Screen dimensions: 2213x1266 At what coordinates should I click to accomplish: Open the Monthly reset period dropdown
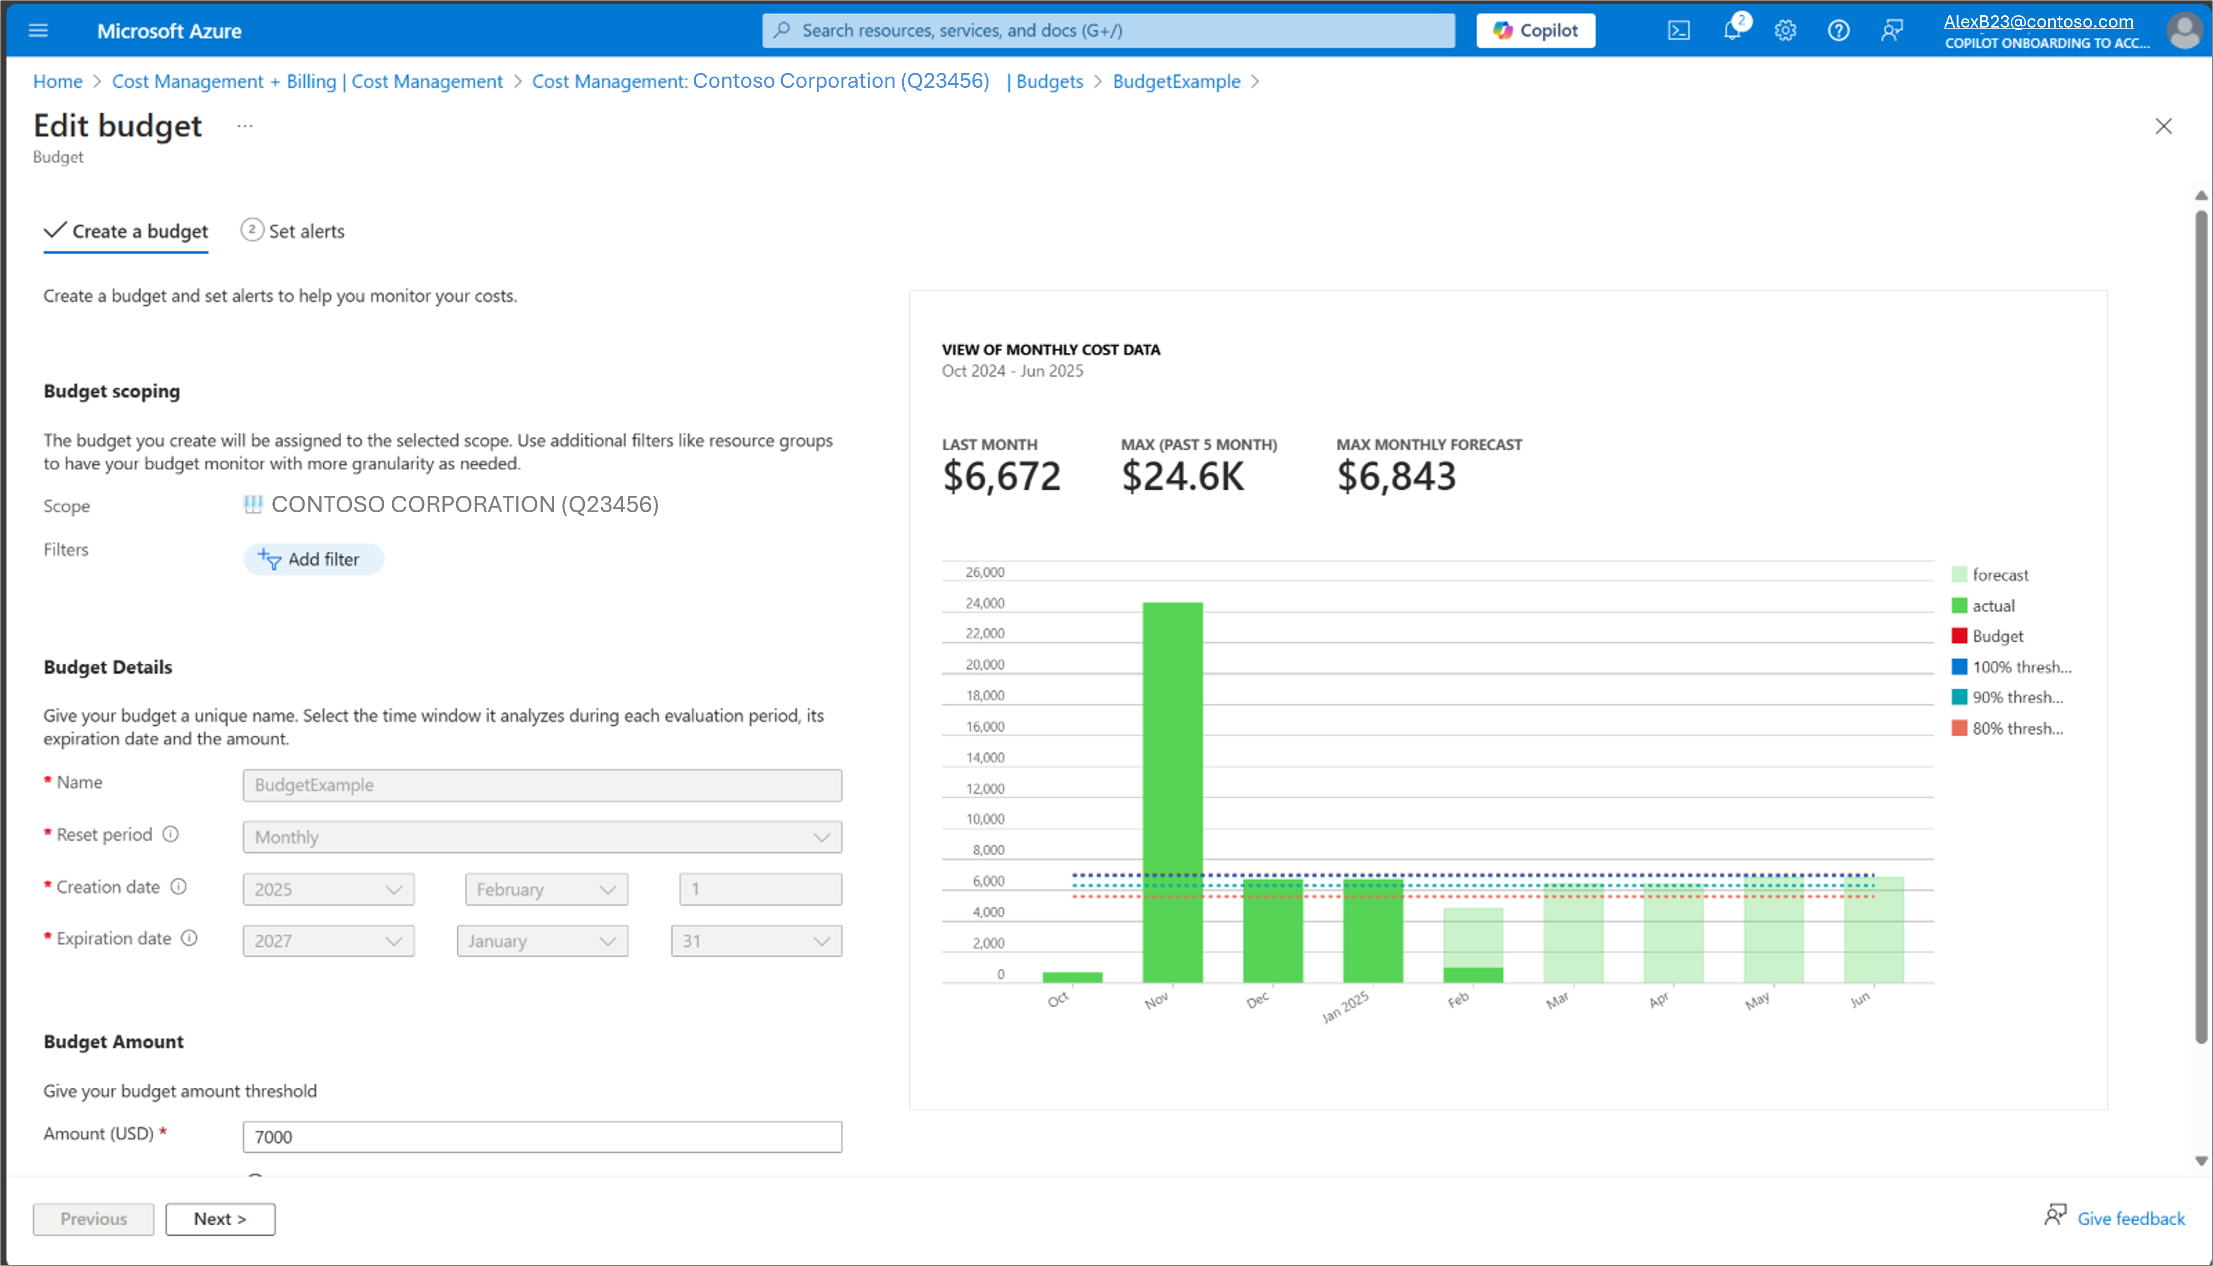pos(543,837)
